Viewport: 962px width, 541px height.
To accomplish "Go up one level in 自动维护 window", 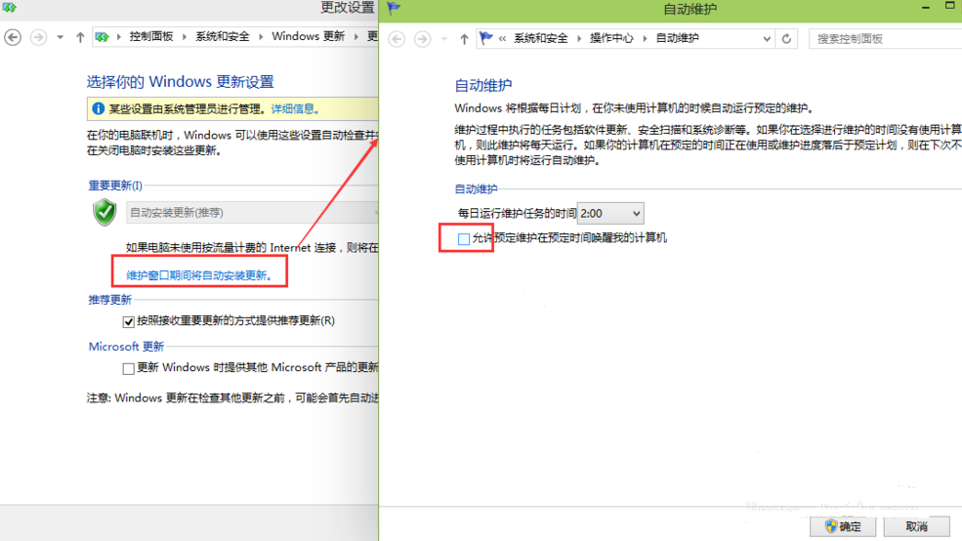I will 464,39.
